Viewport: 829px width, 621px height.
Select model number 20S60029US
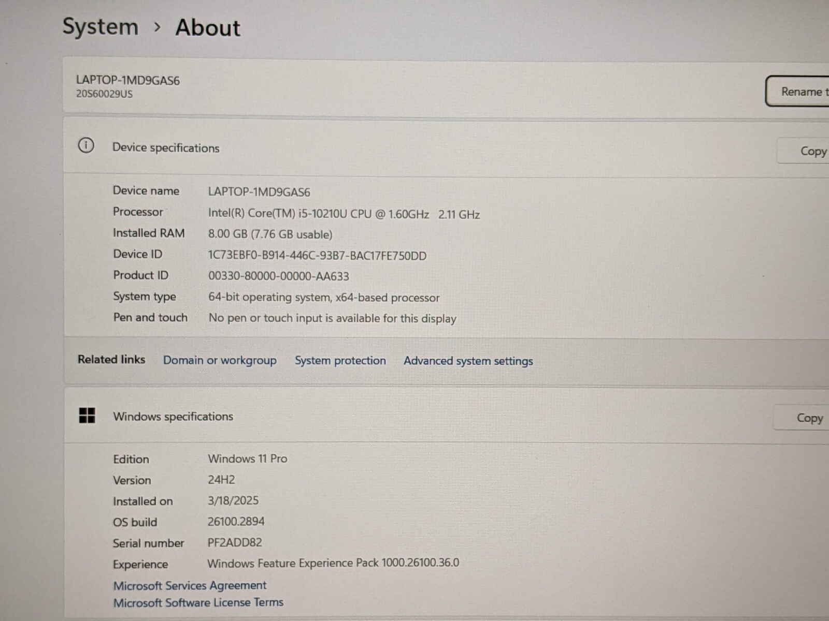tap(104, 94)
